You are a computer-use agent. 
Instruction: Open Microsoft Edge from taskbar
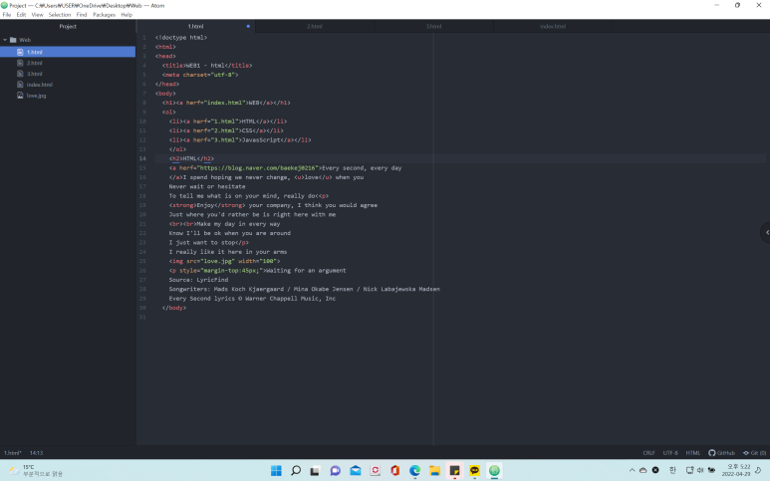[x=415, y=471]
